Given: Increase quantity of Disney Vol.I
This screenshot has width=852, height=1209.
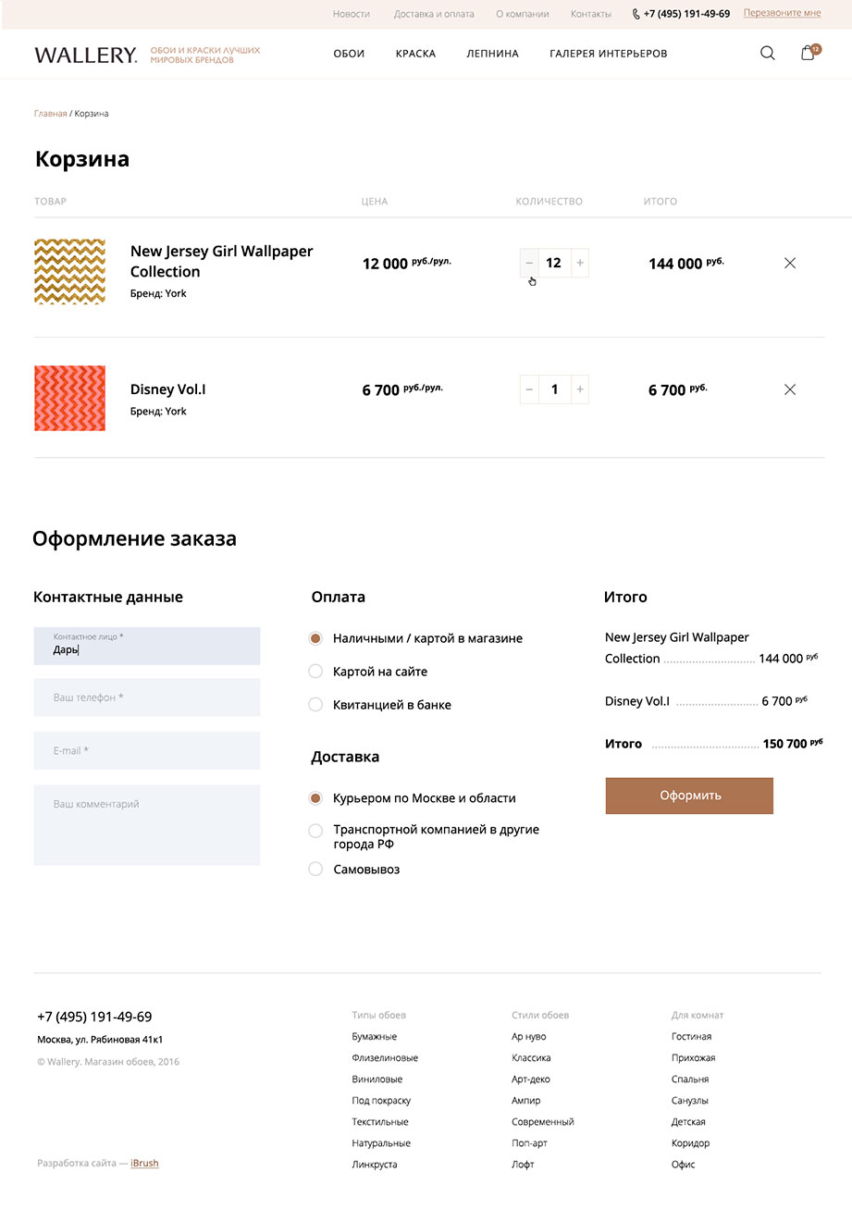Looking at the screenshot, I should point(580,389).
